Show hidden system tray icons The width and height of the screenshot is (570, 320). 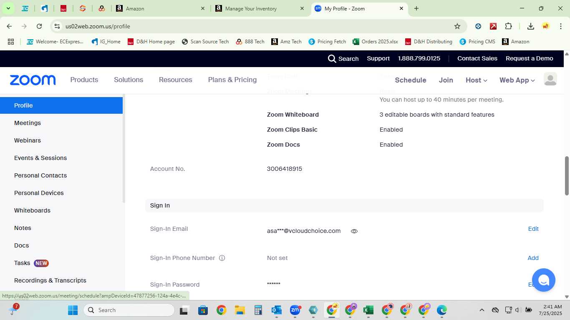pyautogui.click(x=482, y=310)
